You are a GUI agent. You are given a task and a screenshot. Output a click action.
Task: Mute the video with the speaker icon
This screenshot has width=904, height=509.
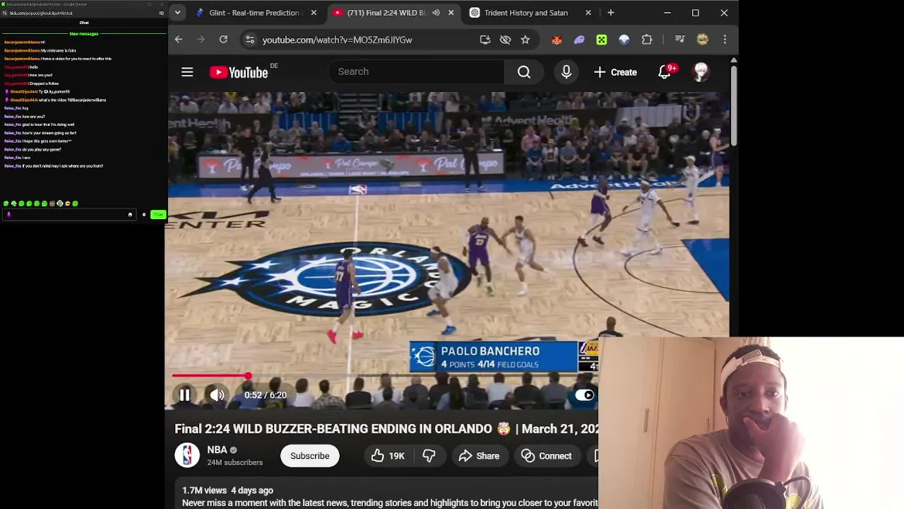click(218, 395)
